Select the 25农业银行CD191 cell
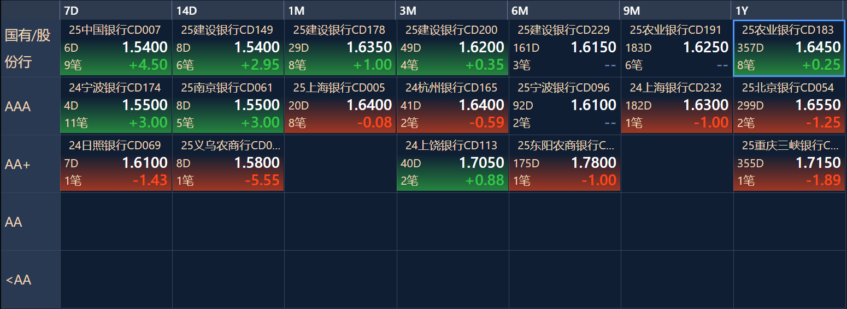The image size is (847, 309). 677,47
